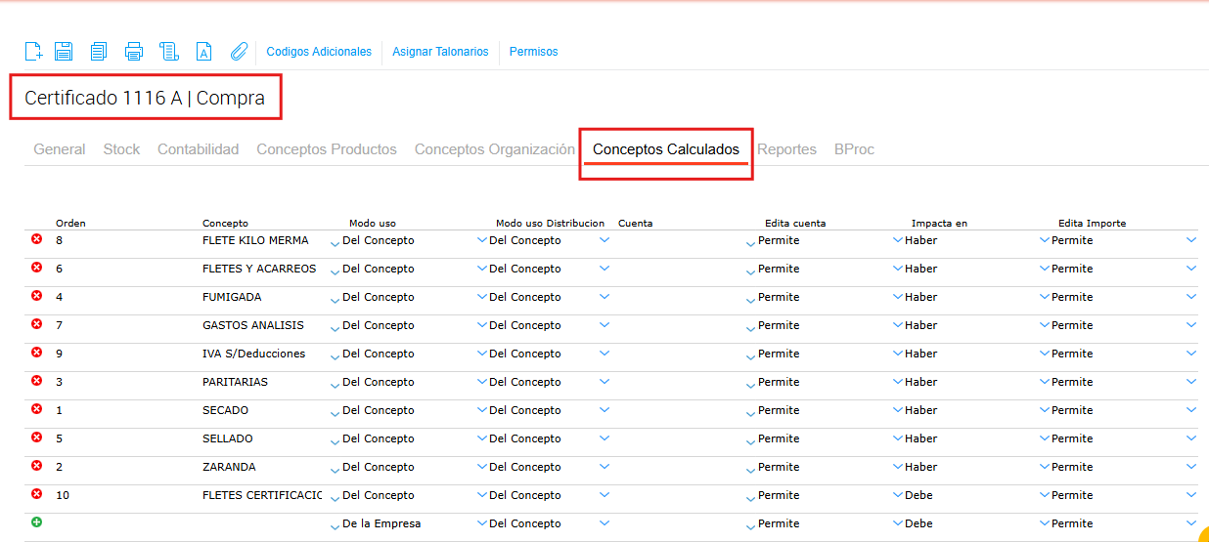Click the scroll-shaped log icon
The width and height of the screenshot is (1209, 542).
coord(169,52)
